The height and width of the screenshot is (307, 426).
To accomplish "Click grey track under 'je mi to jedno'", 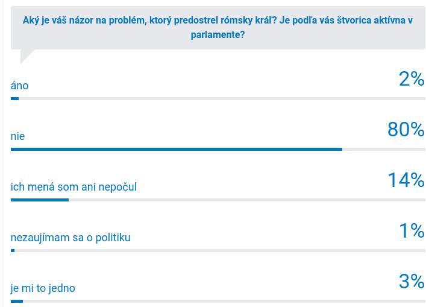I will (224, 300).
